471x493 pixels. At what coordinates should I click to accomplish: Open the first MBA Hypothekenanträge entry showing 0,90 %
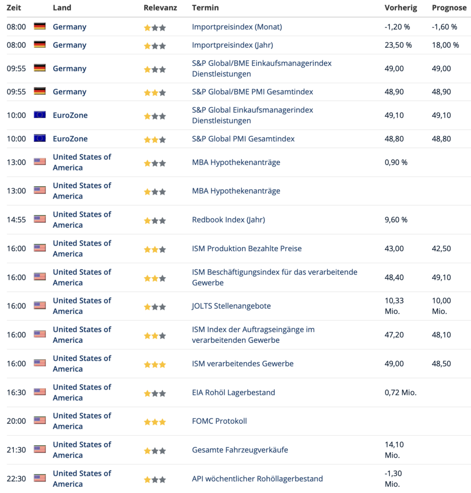[236, 162]
